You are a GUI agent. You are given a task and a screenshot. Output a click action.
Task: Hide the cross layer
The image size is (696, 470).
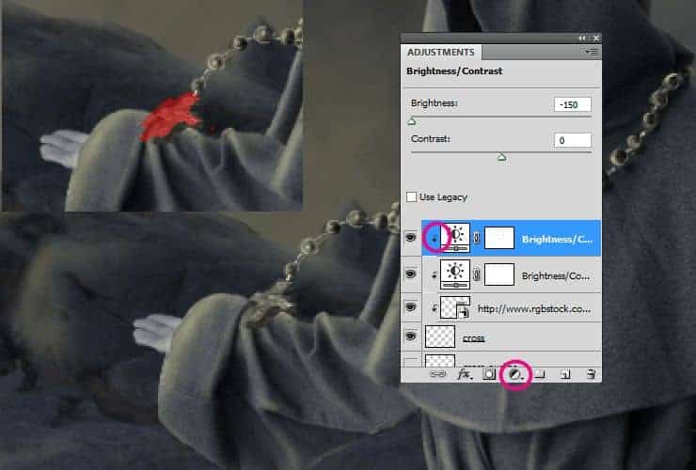point(411,337)
